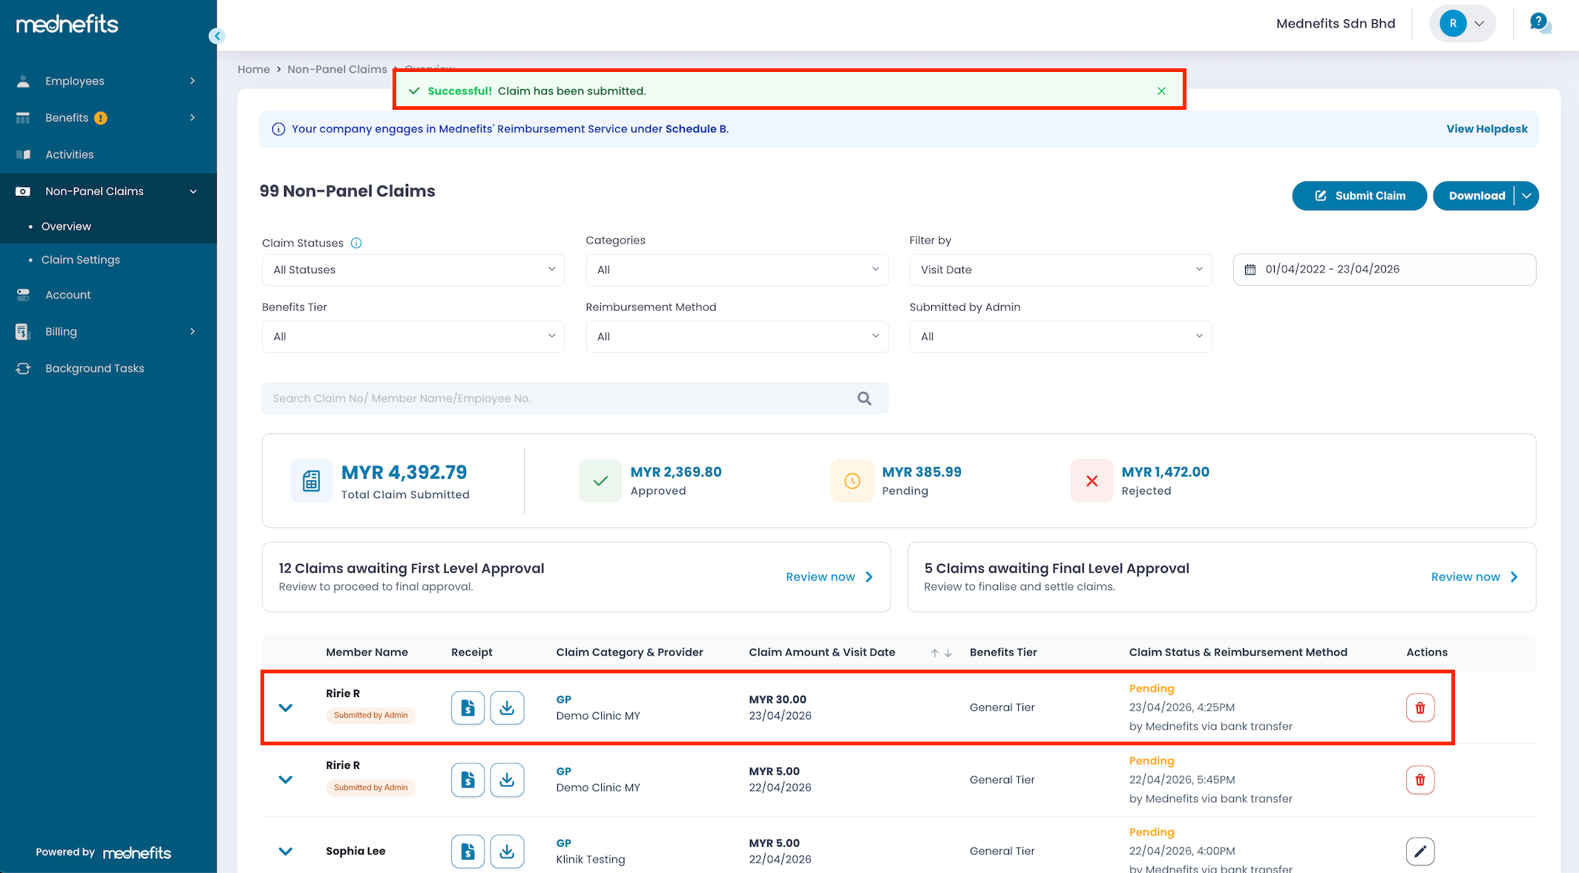The image size is (1579, 873).
Task: Open Claim Settings in sidebar
Action: point(80,260)
